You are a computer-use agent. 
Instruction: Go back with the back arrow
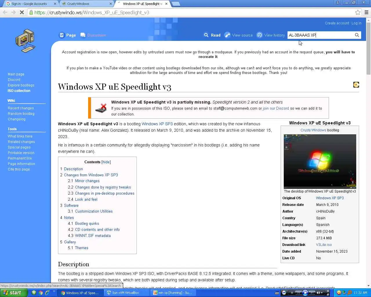coord(5,12)
